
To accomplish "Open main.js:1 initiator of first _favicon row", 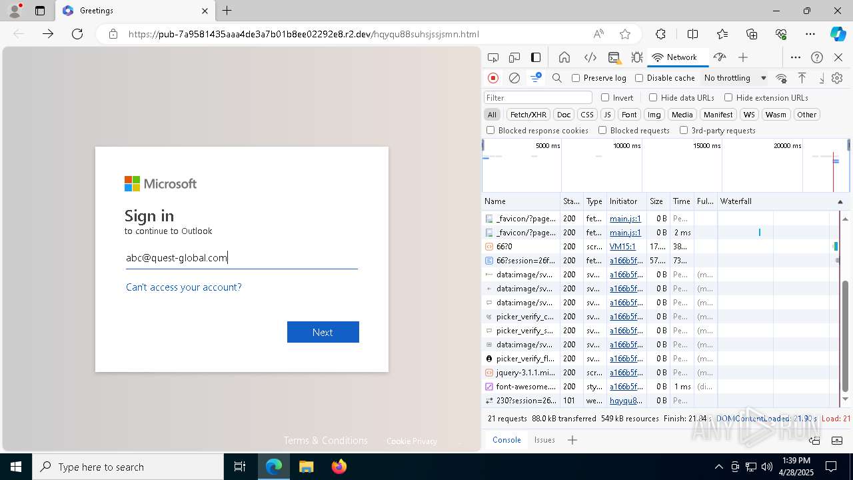I will point(625,219).
